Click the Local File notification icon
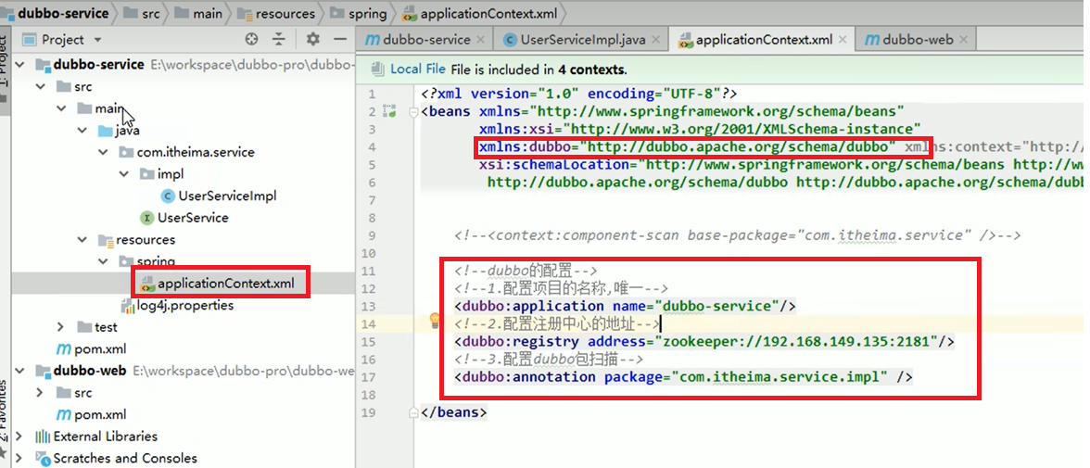The height and width of the screenshot is (468, 1090). point(377,69)
